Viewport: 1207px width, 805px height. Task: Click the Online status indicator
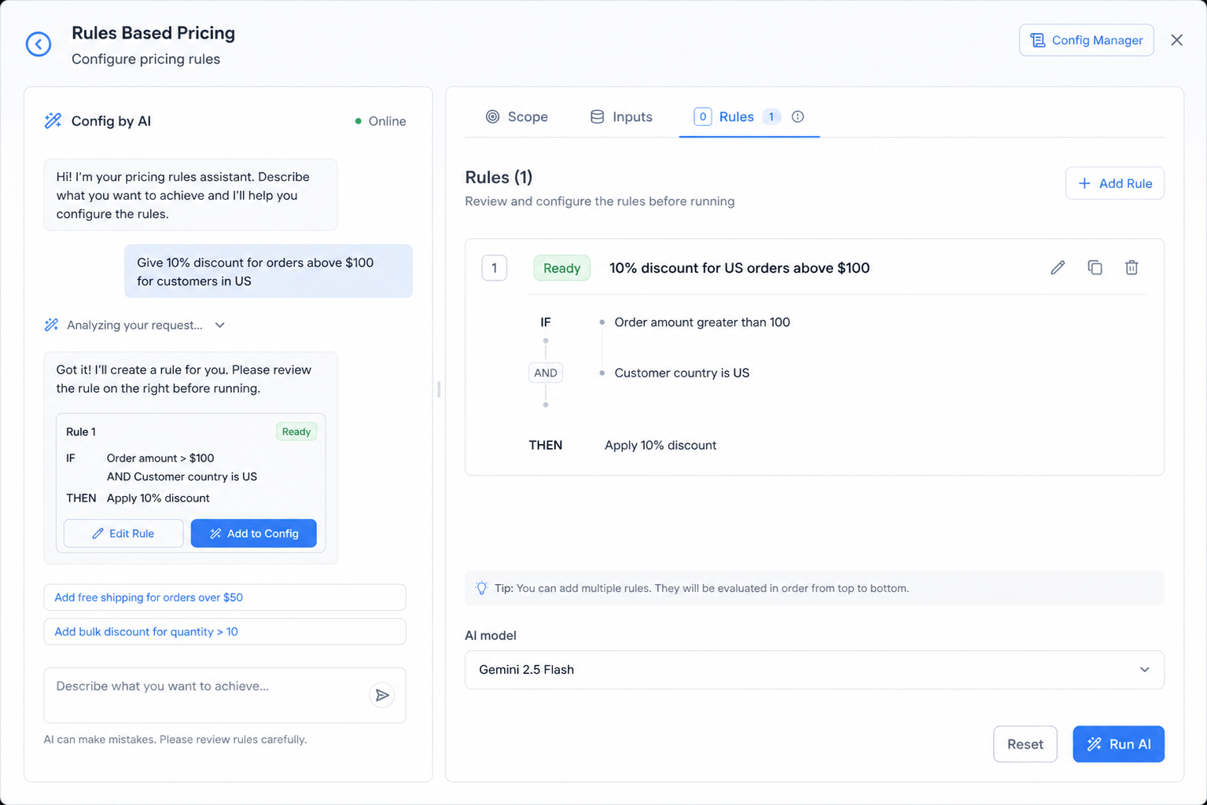[381, 121]
